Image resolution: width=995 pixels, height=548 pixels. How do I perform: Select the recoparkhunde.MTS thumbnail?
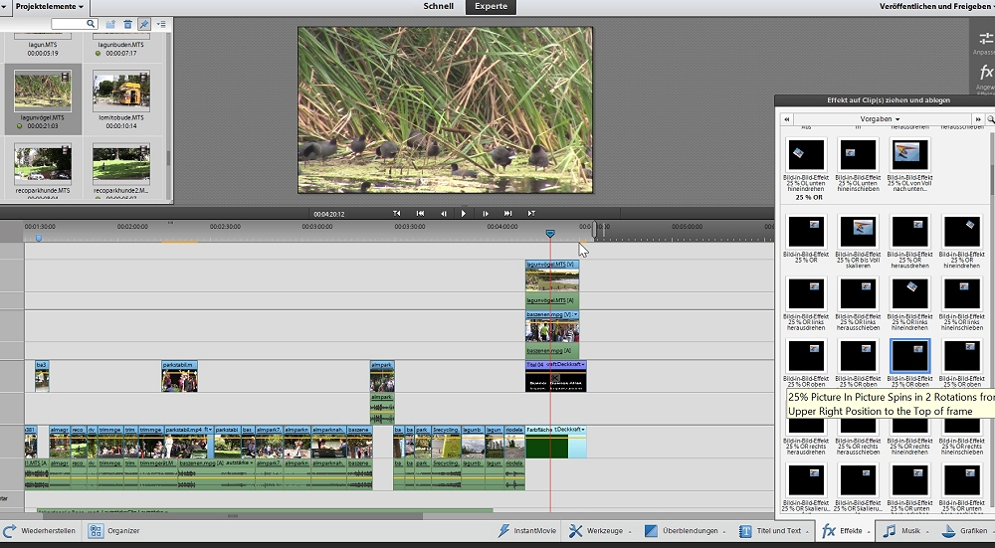point(43,163)
